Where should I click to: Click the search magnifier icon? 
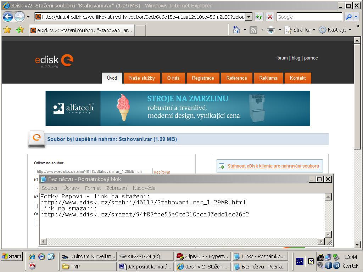click(348, 17)
